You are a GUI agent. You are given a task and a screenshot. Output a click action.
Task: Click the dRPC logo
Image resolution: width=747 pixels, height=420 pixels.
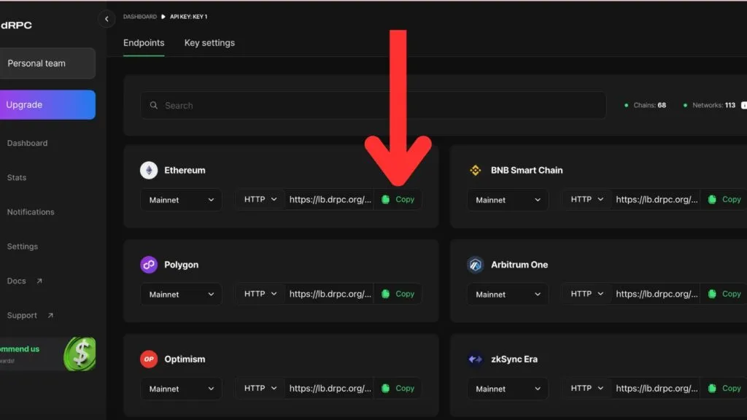[x=16, y=26]
